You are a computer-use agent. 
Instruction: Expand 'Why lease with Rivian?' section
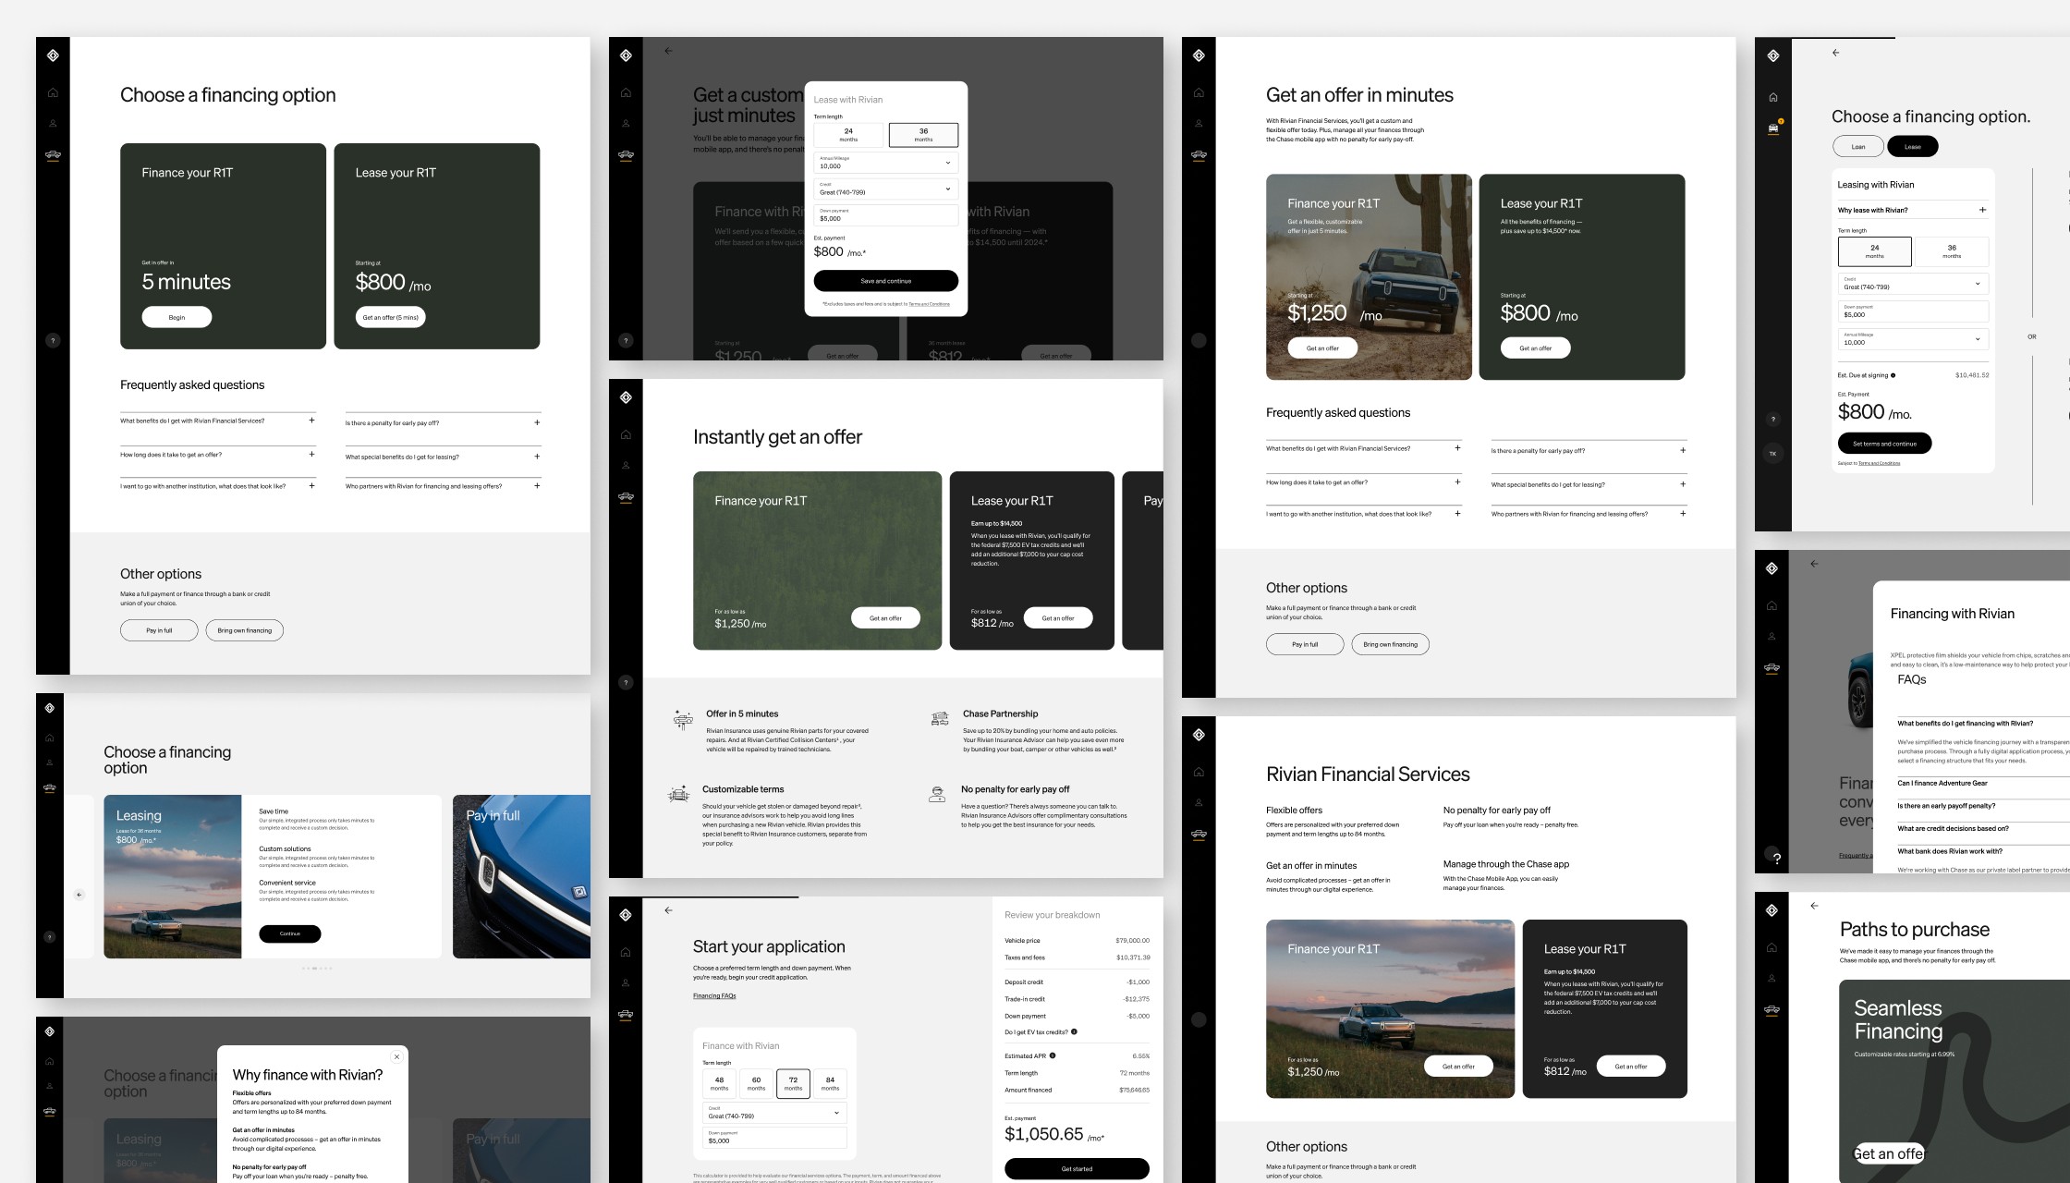pos(1982,210)
